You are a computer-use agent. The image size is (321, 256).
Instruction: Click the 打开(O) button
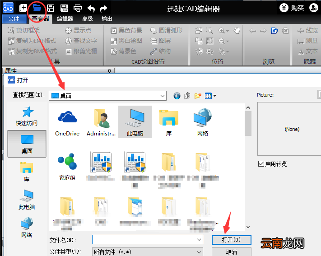232,240
